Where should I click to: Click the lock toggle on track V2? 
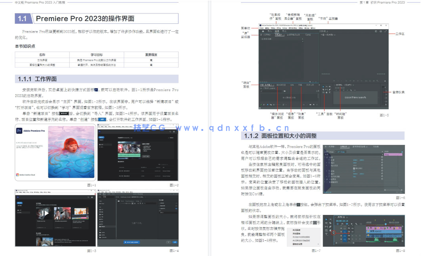coord(341,228)
